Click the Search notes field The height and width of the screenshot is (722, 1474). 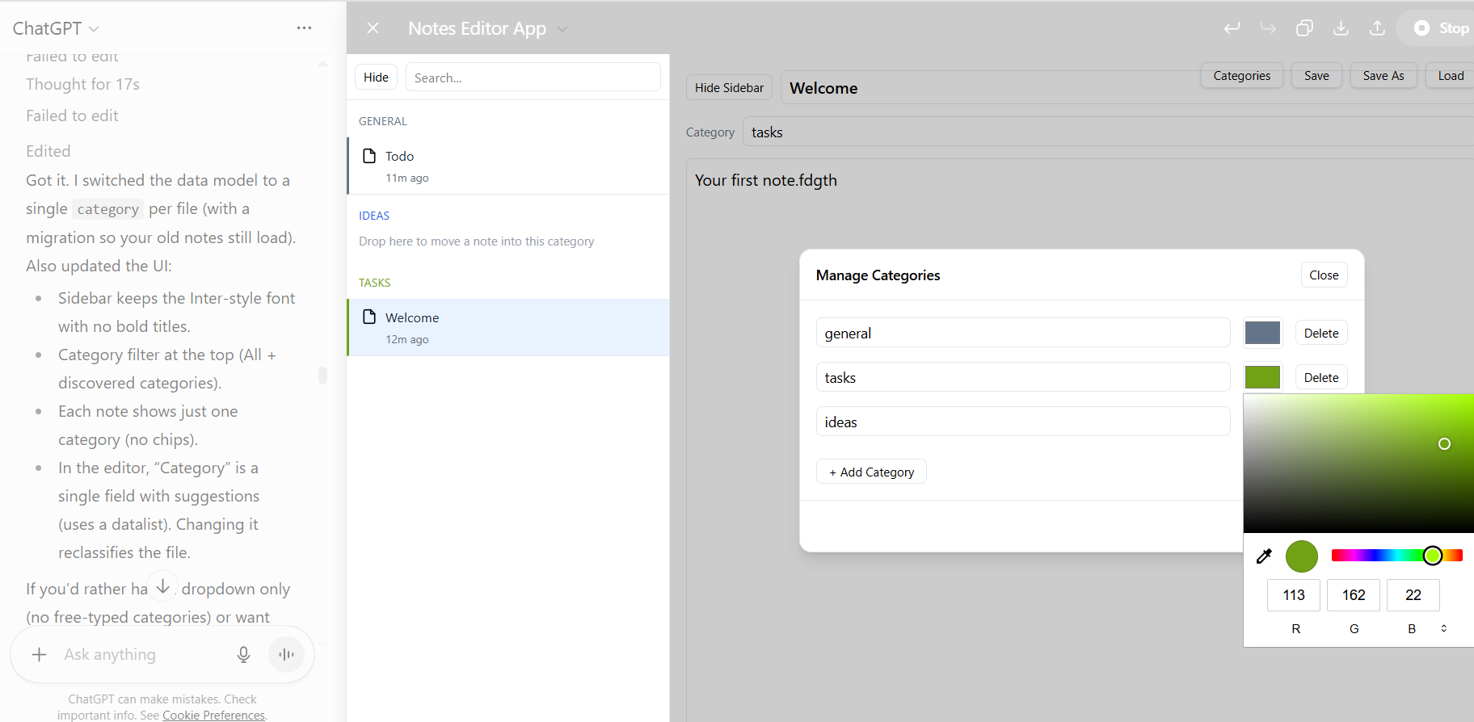[533, 78]
